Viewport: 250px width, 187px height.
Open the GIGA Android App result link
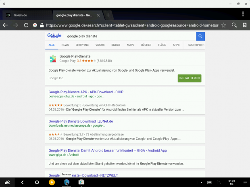coord(108,150)
